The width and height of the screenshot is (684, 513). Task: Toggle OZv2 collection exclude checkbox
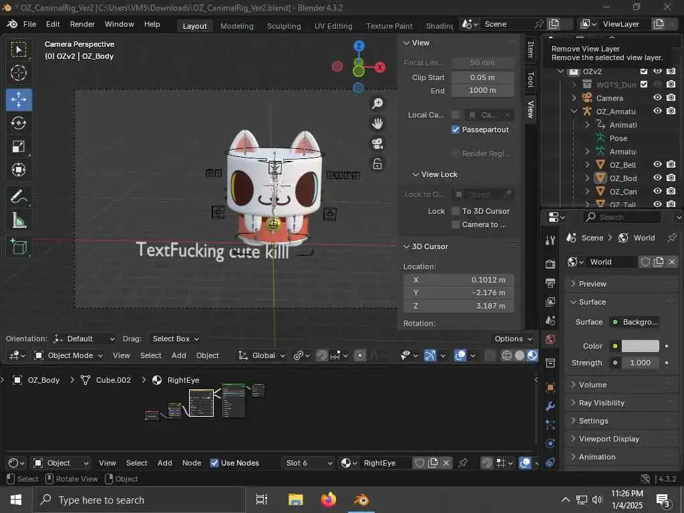644,71
